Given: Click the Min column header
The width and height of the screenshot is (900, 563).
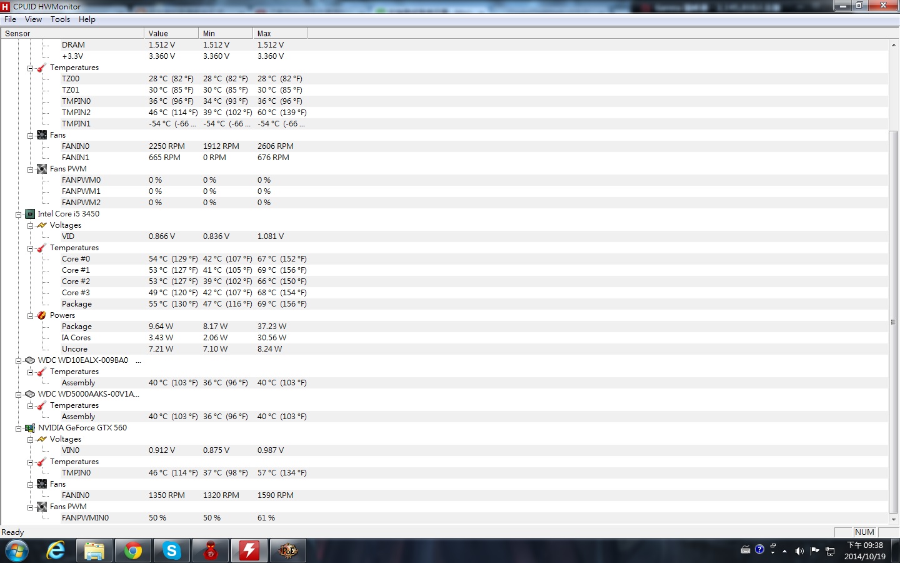Looking at the screenshot, I should click(226, 33).
